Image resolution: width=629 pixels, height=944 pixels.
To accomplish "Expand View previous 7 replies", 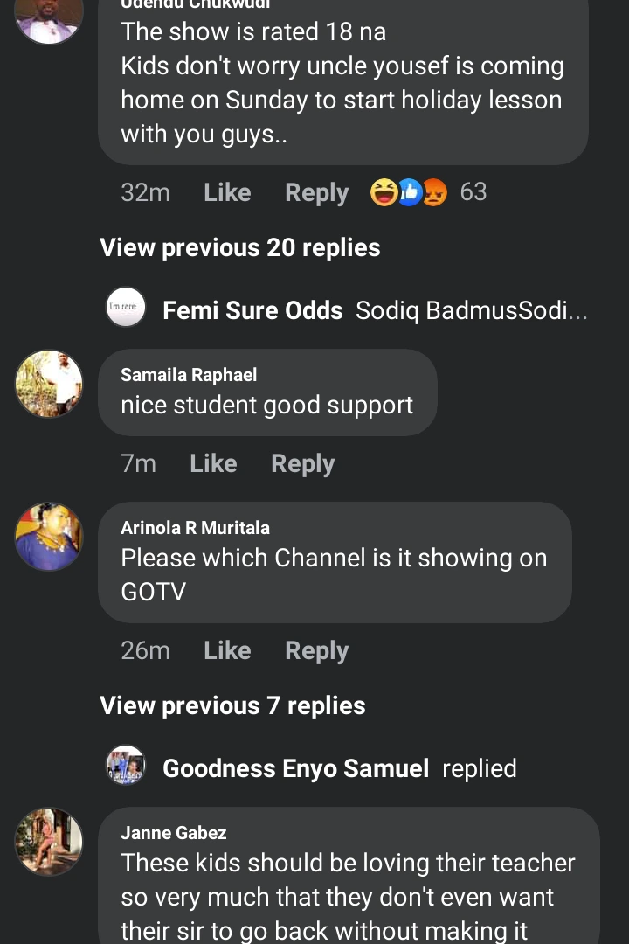I will 232,705.
